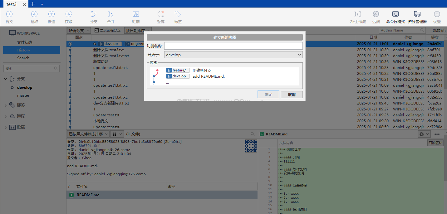447x214 pixels.
Task: Open 命令行模式 terminal icon
Action: point(395,14)
